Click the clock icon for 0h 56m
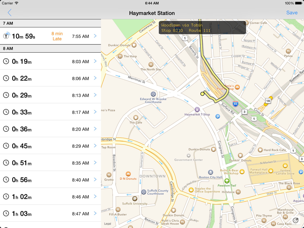This screenshot has height=228, width=304. pyautogui.click(x=6, y=180)
